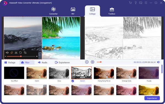The image size is (165, 104).
Task: Click the plus volume icon on clip
Action: 37,56
